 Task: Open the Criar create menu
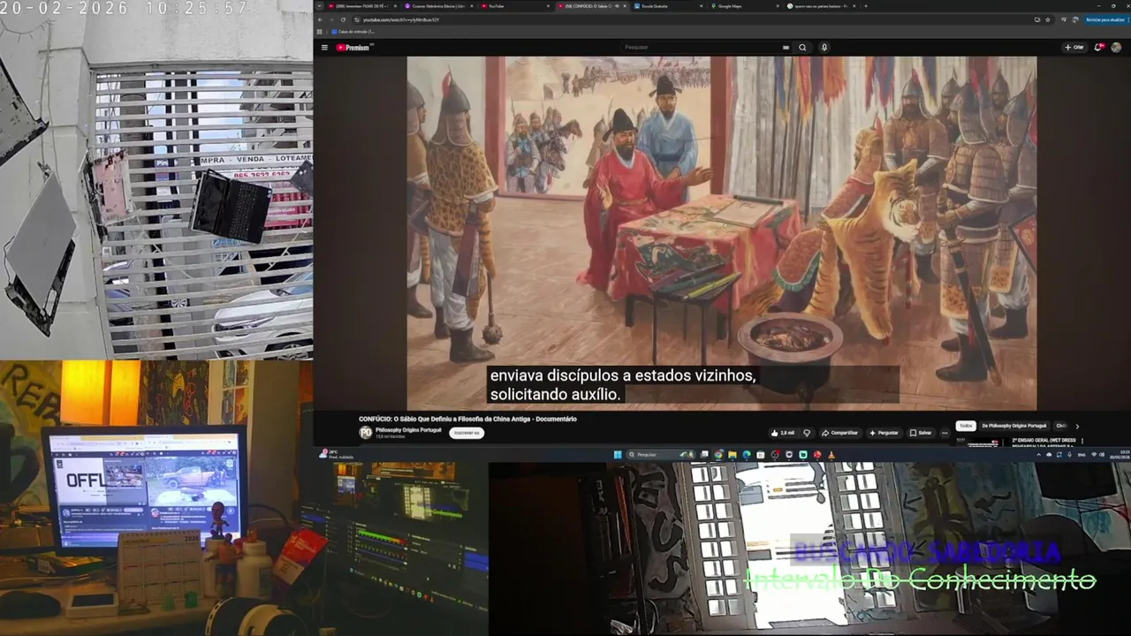click(x=1074, y=48)
